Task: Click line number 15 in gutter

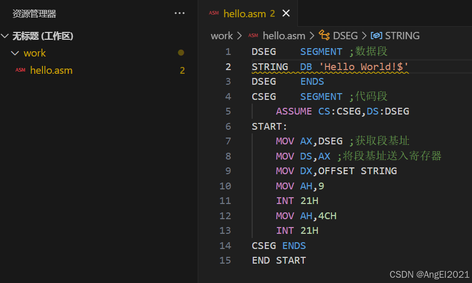Action: [225, 260]
